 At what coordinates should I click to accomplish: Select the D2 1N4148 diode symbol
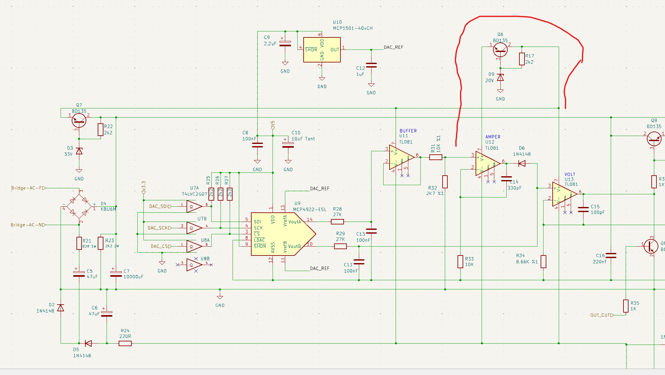[61, 308]
